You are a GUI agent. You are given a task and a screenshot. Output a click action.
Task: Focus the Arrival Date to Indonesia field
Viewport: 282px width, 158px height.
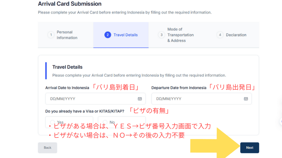pos(96,99)
